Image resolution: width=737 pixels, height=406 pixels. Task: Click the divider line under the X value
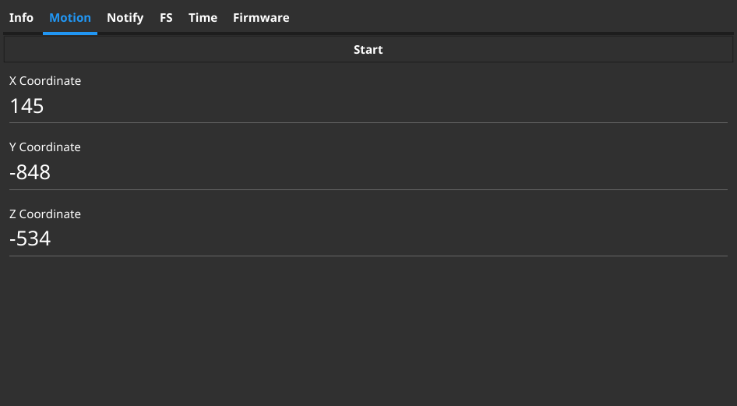[368, 122]
